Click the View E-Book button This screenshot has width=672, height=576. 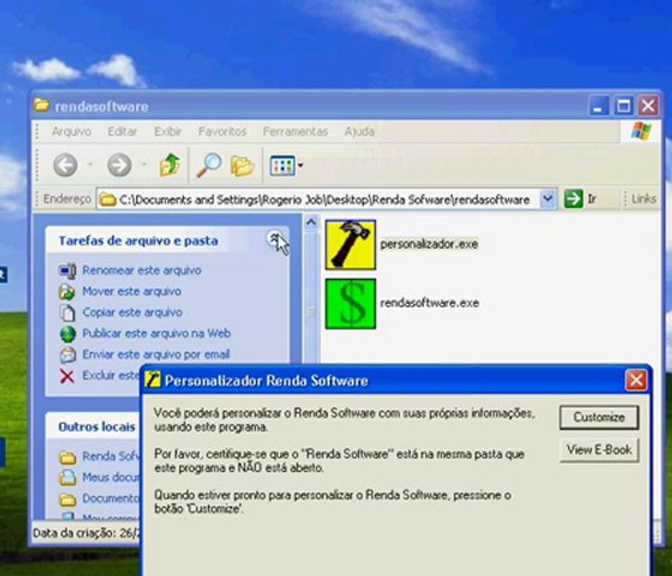598,450
